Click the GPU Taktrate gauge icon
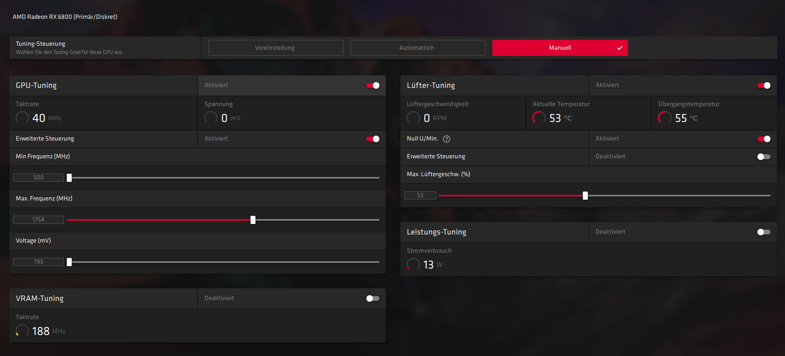The image size is (785, 356). pyautogui.click(x=22, y=118)
